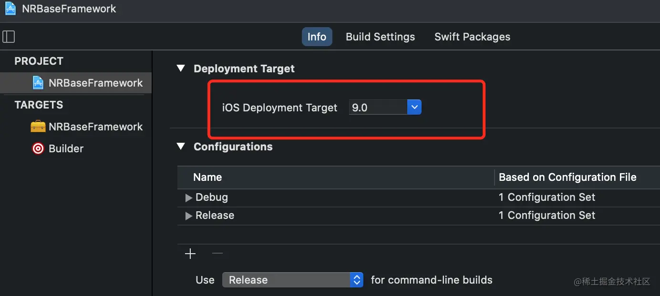The image size is (660, 296).
Task: Select the Builder target in sidebar
Action: [x=66, y=148]
